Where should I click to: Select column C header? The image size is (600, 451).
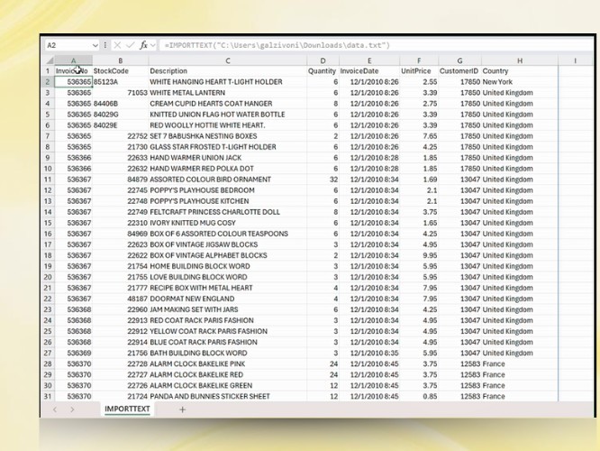pos(227,60)
